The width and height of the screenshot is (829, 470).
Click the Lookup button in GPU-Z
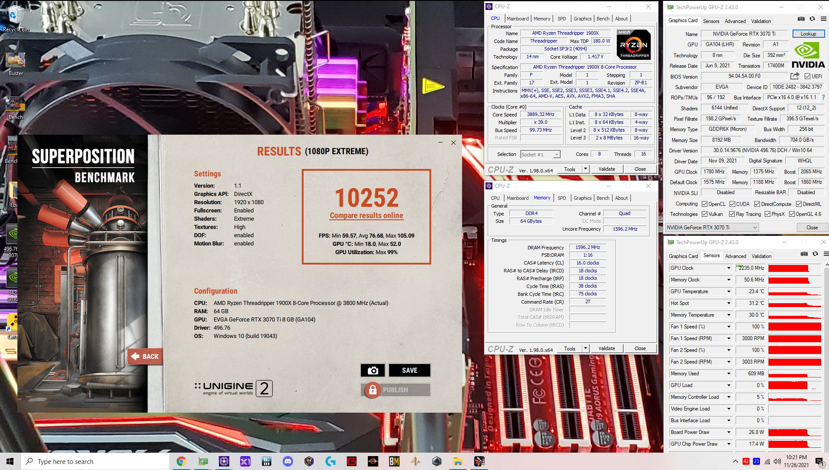click(x=808, y=33)
